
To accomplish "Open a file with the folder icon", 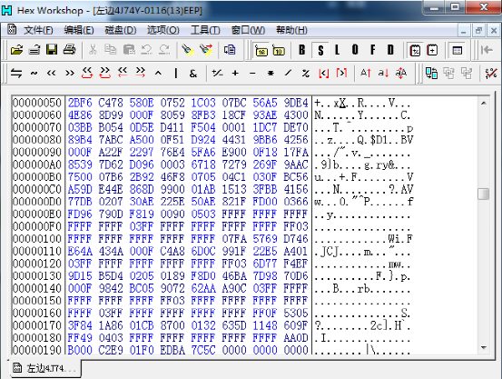I will point(16,50).
